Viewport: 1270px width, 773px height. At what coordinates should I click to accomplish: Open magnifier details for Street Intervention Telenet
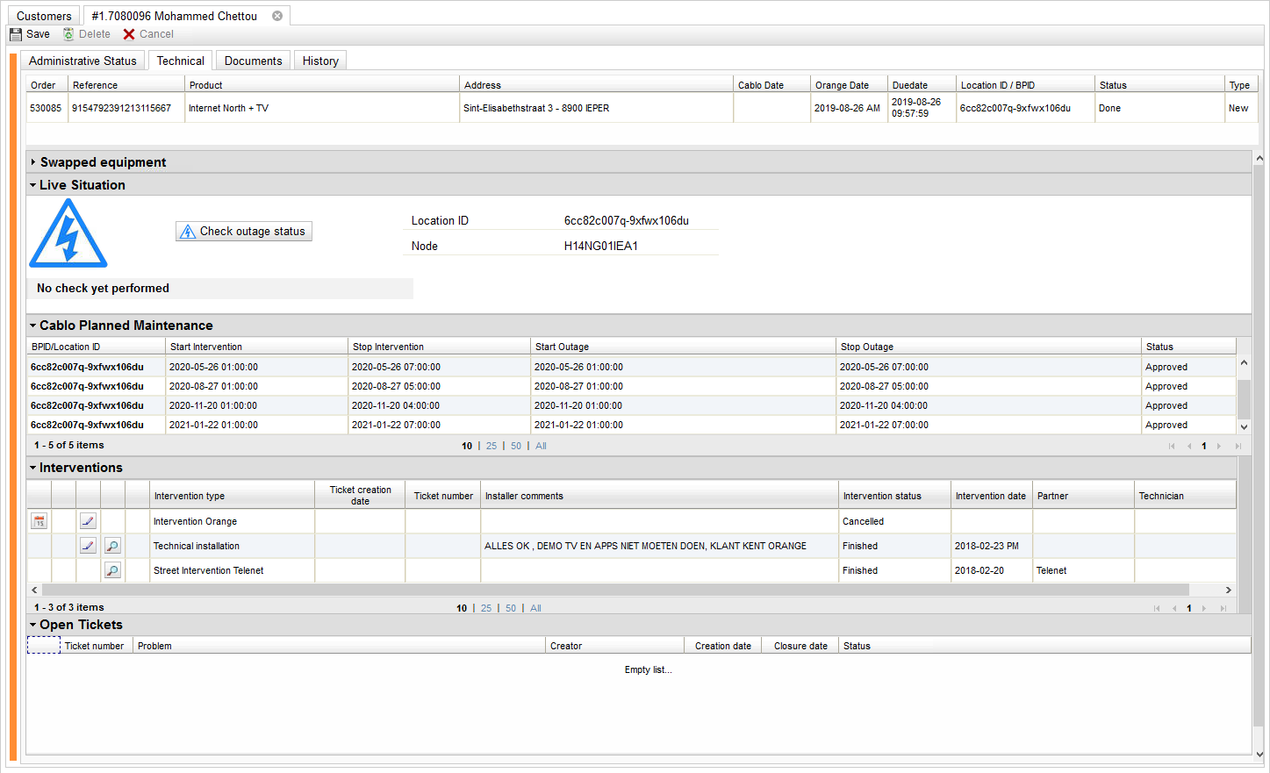tap(112, 570)
